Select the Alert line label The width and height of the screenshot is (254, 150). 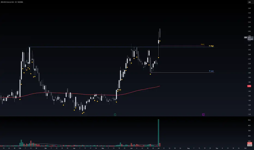202,44
